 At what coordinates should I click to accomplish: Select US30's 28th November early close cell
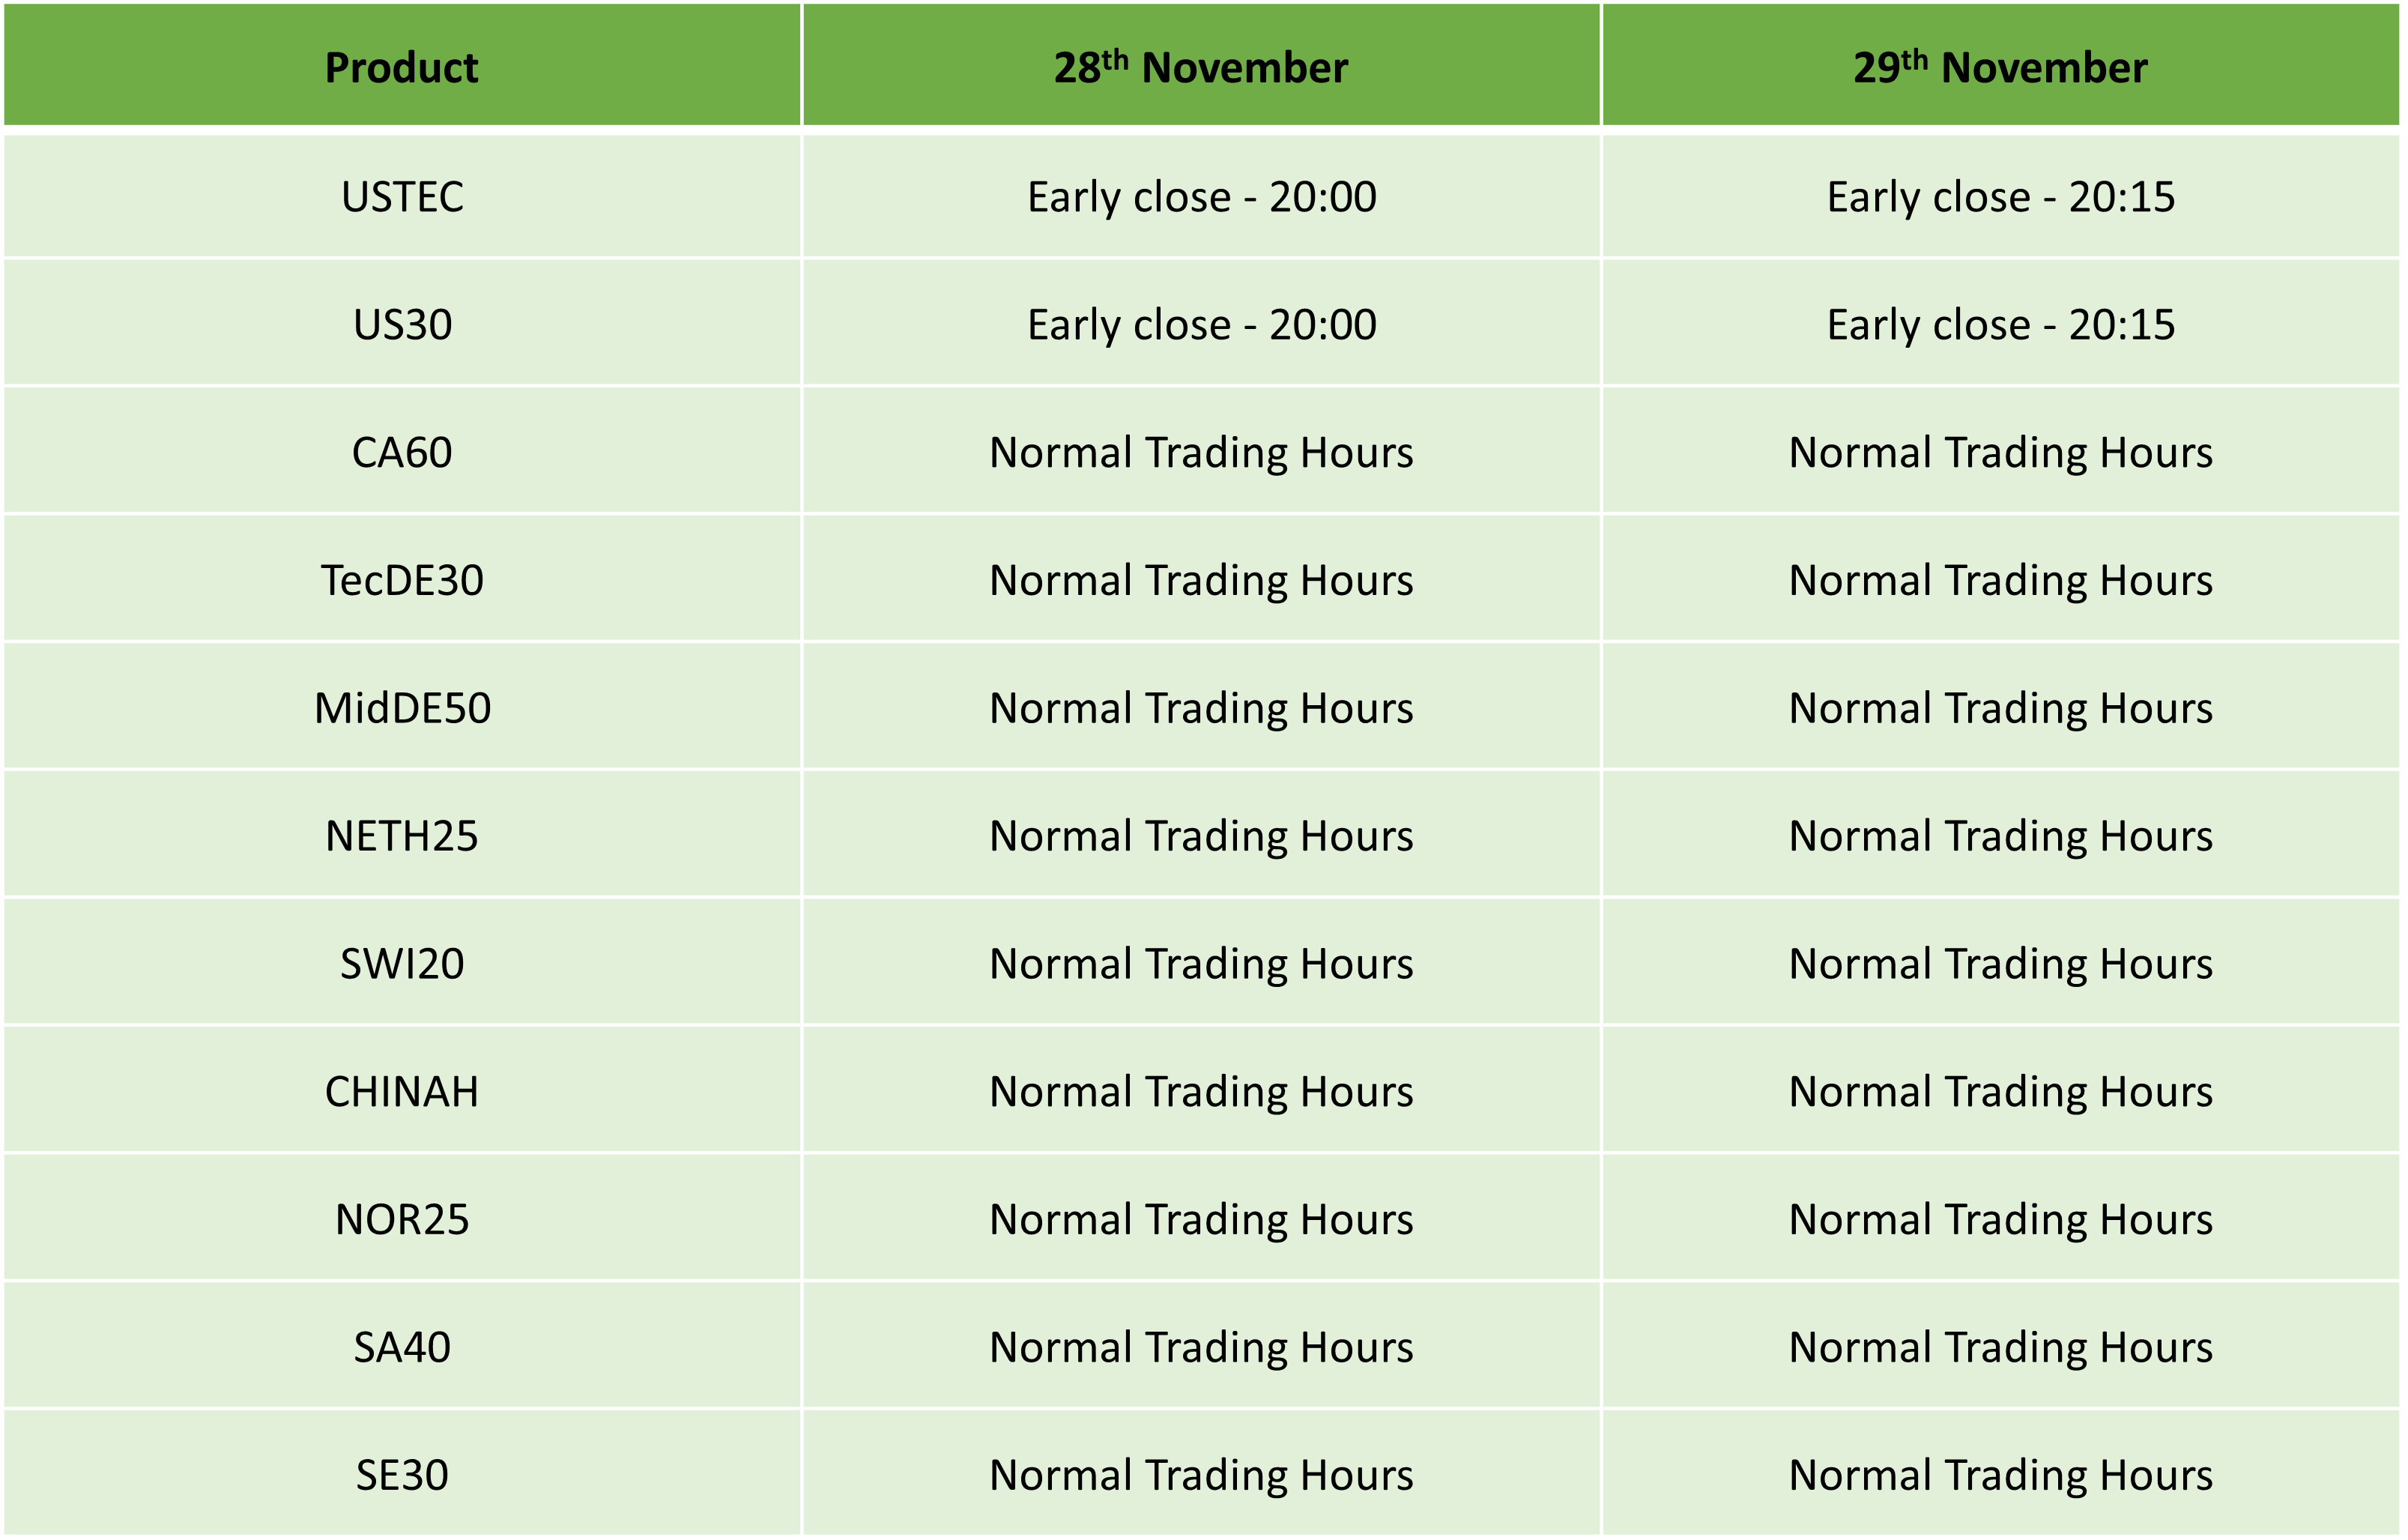(1201, 324)
